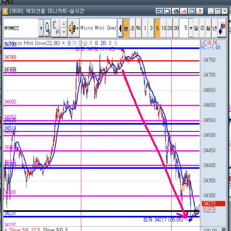This screenshot has width=231, height=231.
Task: Click the grid layout icon in title bar
Action: [192, 11]
